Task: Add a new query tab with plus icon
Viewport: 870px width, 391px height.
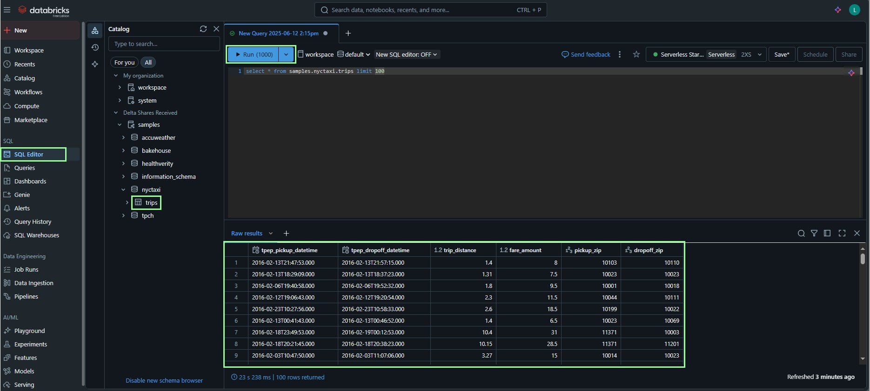Action: click(x=348, y=33)
